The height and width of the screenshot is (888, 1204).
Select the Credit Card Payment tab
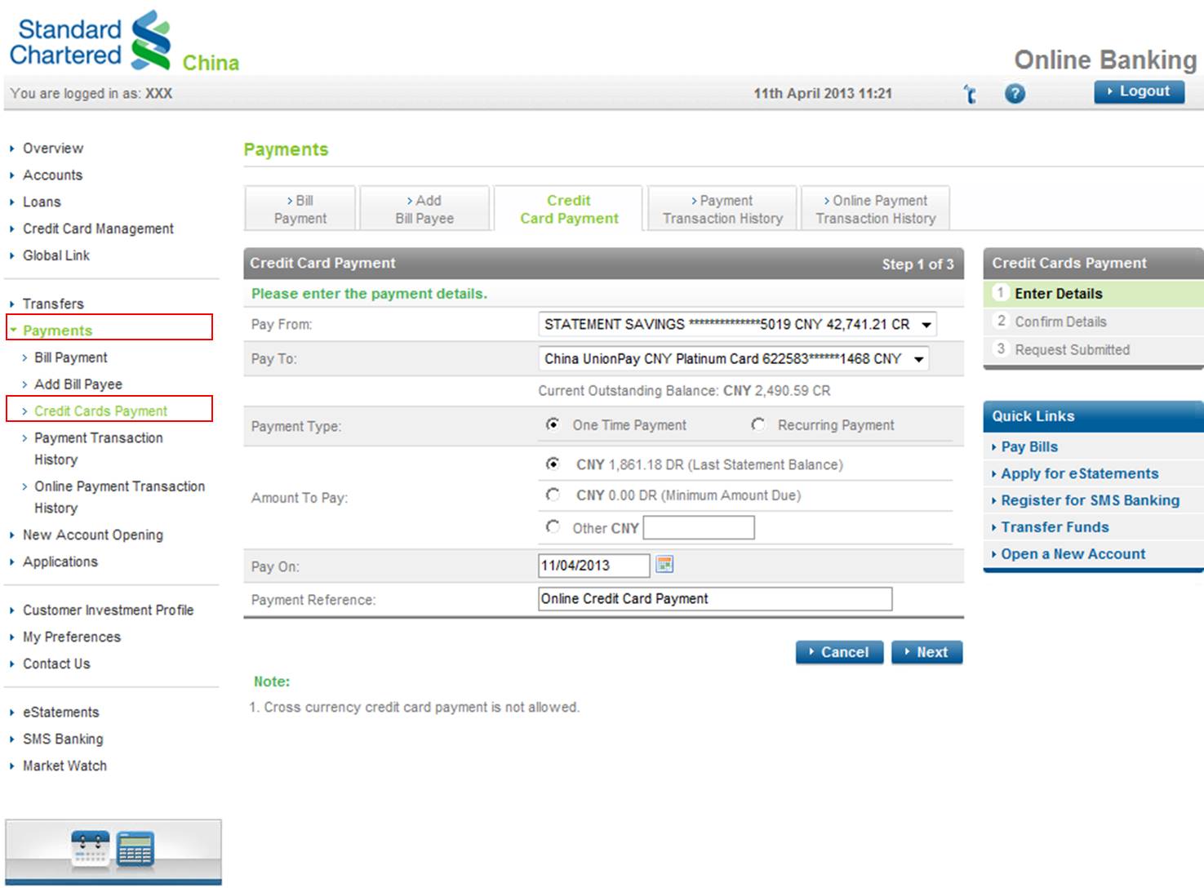point(569,209)
